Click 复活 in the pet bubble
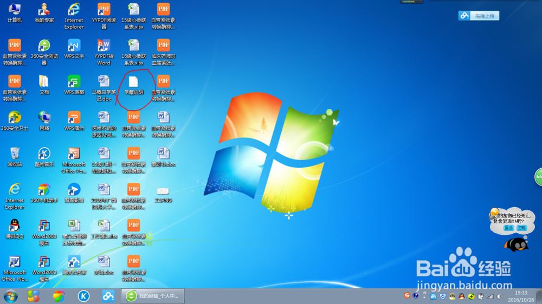 point(509,228)
